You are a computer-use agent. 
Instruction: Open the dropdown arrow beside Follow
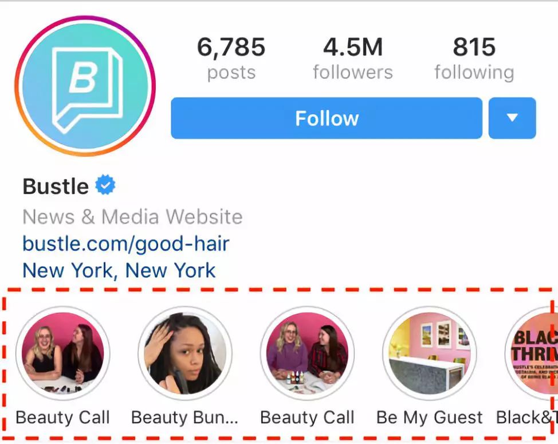(512, 118)
